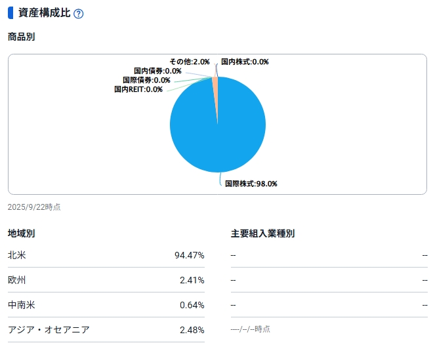The height and width of the screenshot is (343, 433).
Task: Select the その他:2.0% chart label
Action: coord(189,62)
